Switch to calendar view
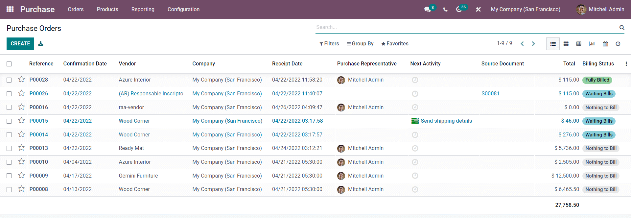Image resolution: width=631 pixels, height=218 pixels. coord(605,44)
